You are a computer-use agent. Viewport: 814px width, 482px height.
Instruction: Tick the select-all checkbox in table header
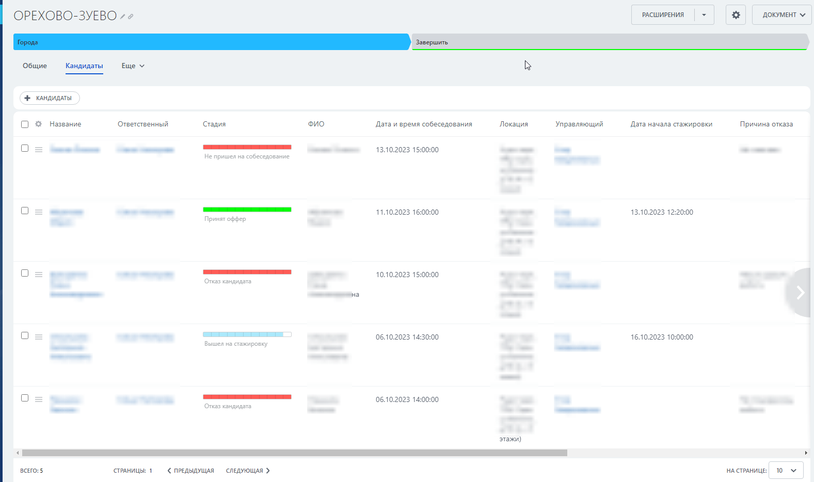click(x=25, y=124)
